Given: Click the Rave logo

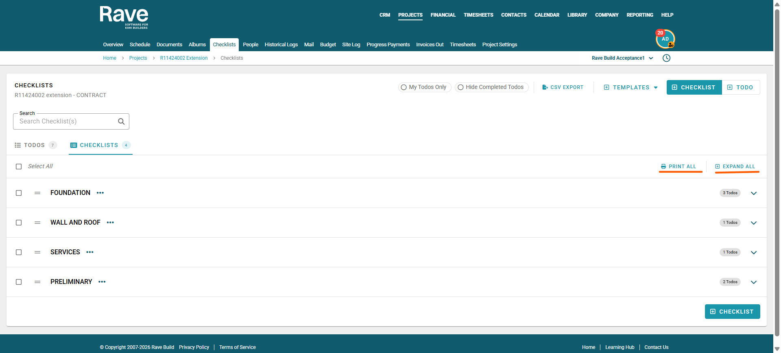Looking at the screenshot, I should pyautogui.click(x=124, y=17).
